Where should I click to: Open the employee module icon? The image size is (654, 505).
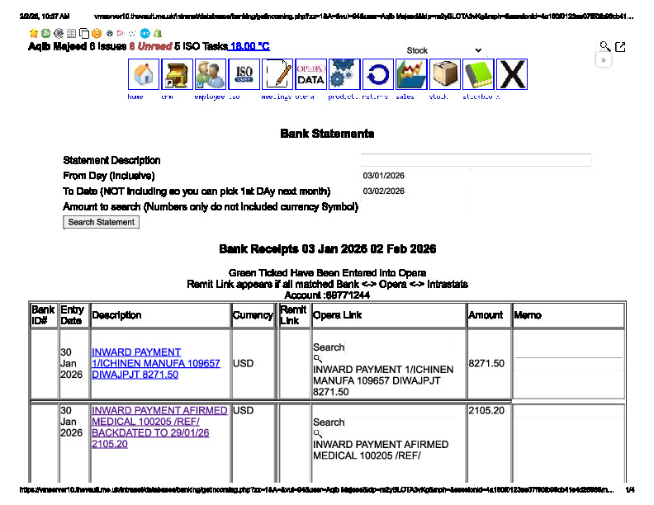211,75
